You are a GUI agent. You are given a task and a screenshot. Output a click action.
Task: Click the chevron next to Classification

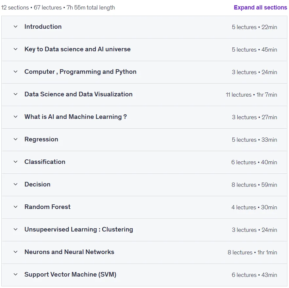point(15,162)
